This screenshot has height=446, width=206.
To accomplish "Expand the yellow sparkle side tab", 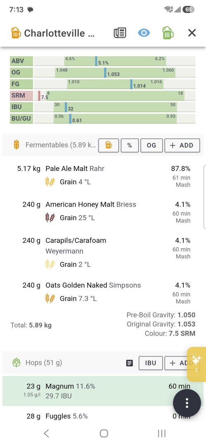I will click(x=197, y=364).
